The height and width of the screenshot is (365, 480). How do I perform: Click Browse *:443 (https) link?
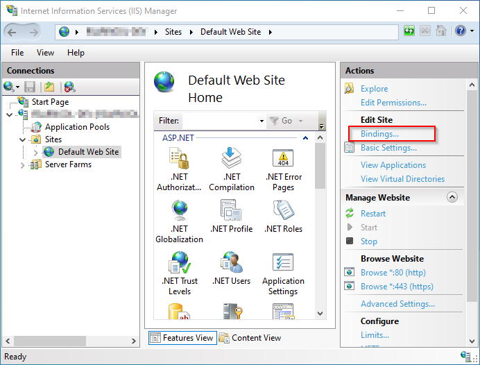[397, 287]
